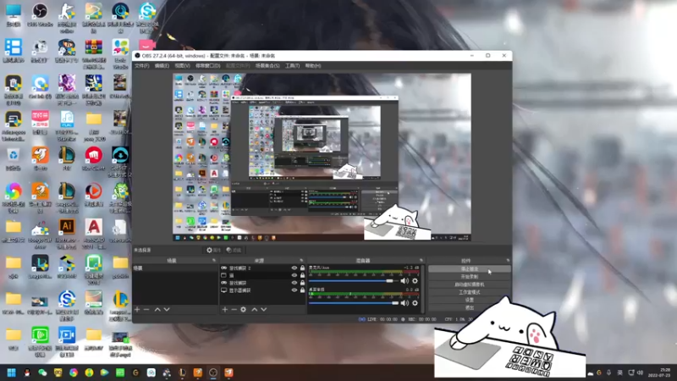The width and height of the screenshot is (677, 381).
Task: Select the 游戏捕获 2 source row
Action: [x=262, y=268]
